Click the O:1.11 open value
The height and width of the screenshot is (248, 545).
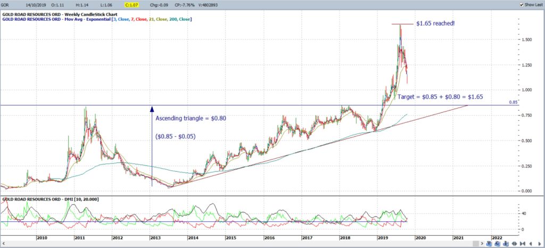click(57, 5)
